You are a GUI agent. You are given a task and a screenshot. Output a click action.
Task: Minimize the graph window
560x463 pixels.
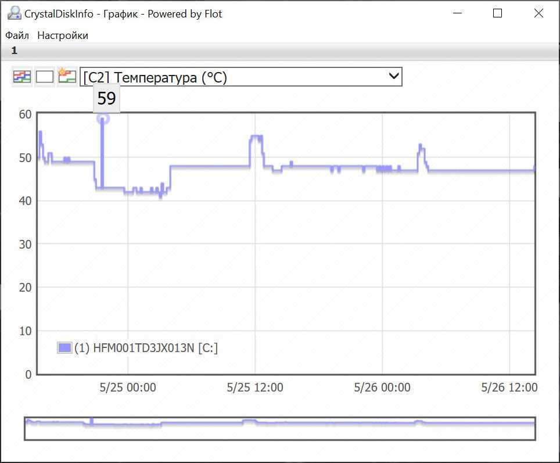tap(457, 13)
